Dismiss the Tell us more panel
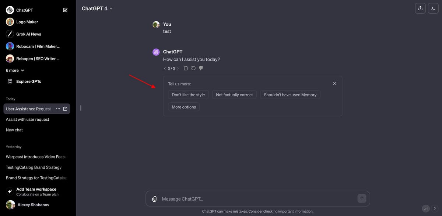 [334, 83]
